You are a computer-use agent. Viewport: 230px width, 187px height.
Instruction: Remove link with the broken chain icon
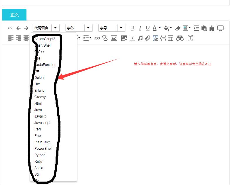105,38
